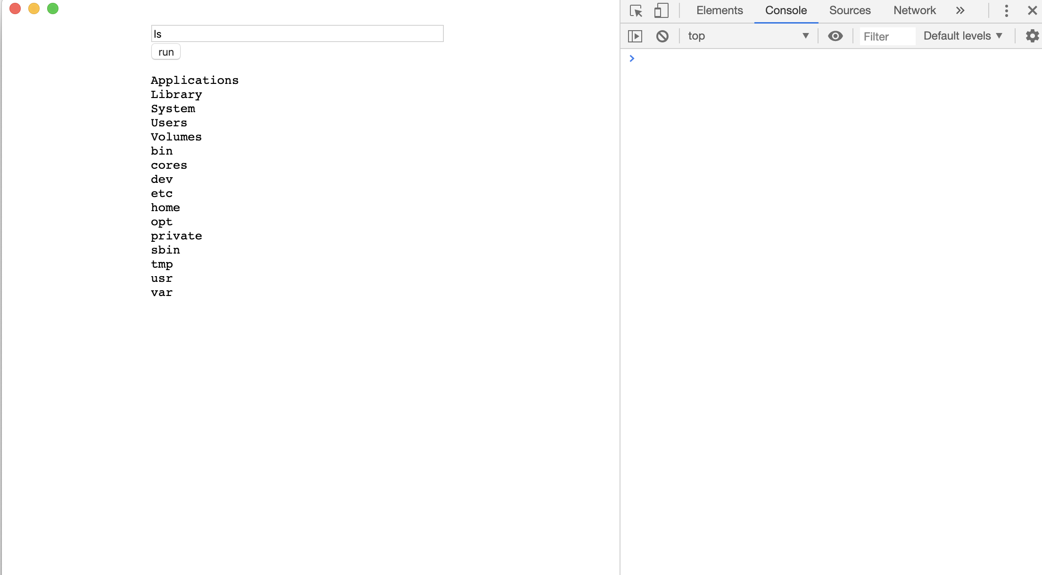
Task: Click the dev output line
Action: (162, 179)
